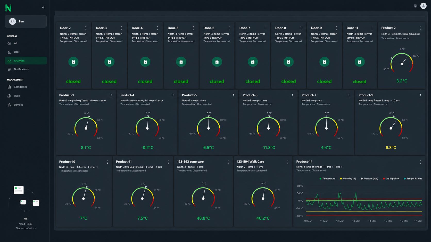This screenshot has height=242, width=431.
Task: Click the 48.8°C temperature reading
Action: tap(203, 218)
